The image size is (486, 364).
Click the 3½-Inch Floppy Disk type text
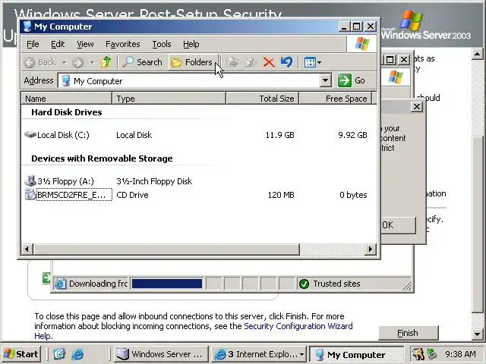point(154,181)
